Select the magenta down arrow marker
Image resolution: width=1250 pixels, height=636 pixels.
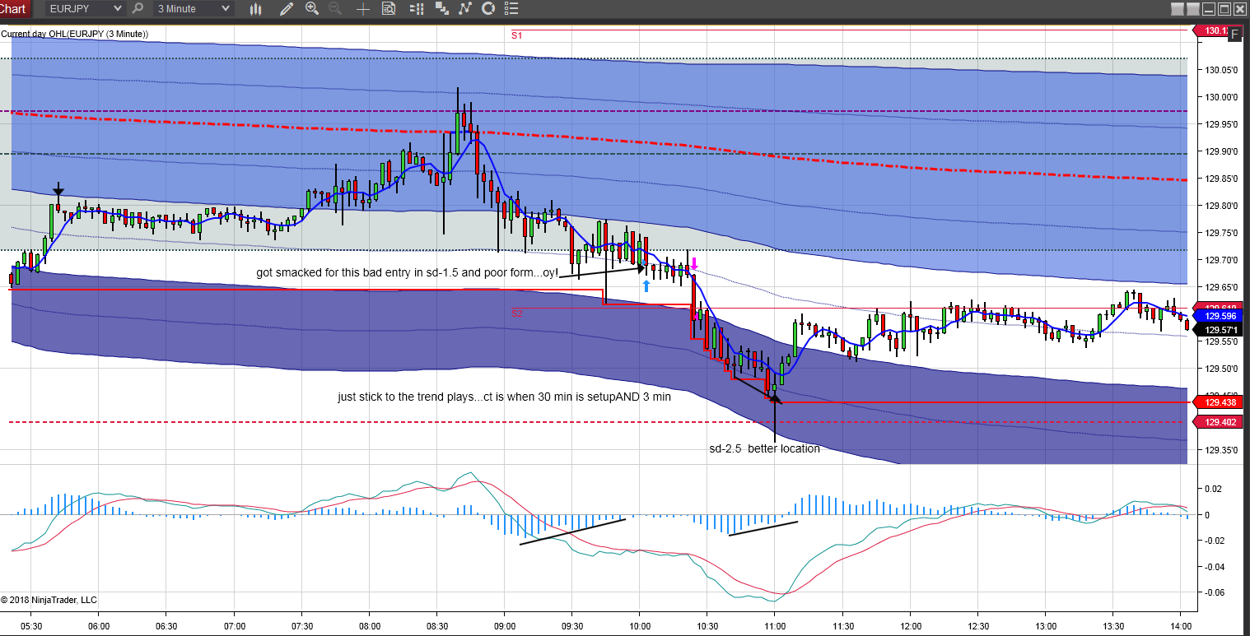point(694,264)
